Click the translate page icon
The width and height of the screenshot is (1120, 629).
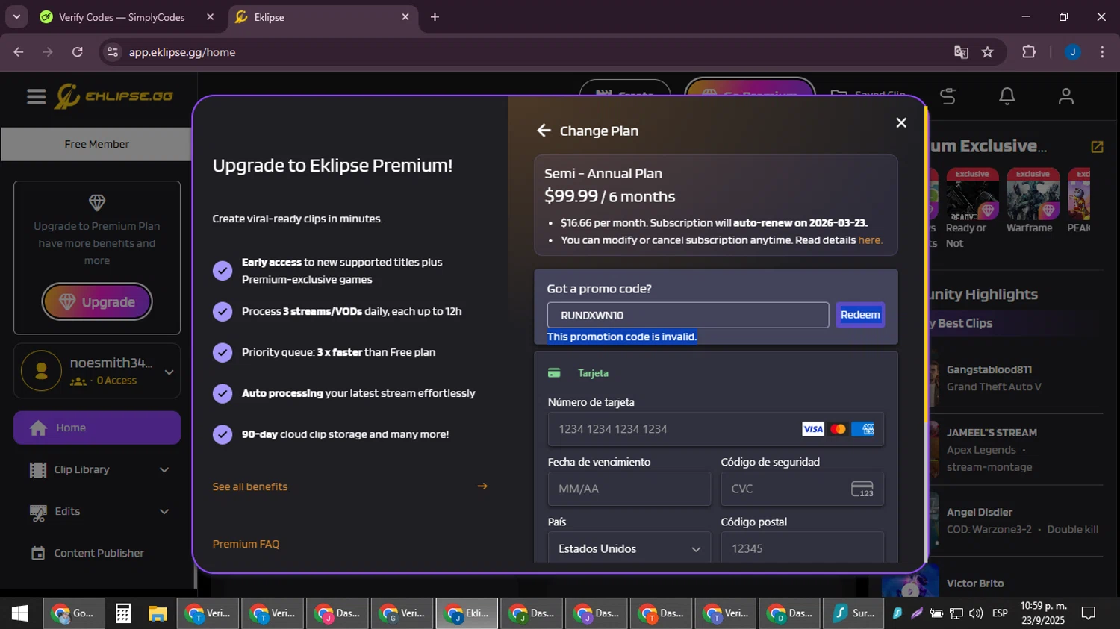click(961, 52)
